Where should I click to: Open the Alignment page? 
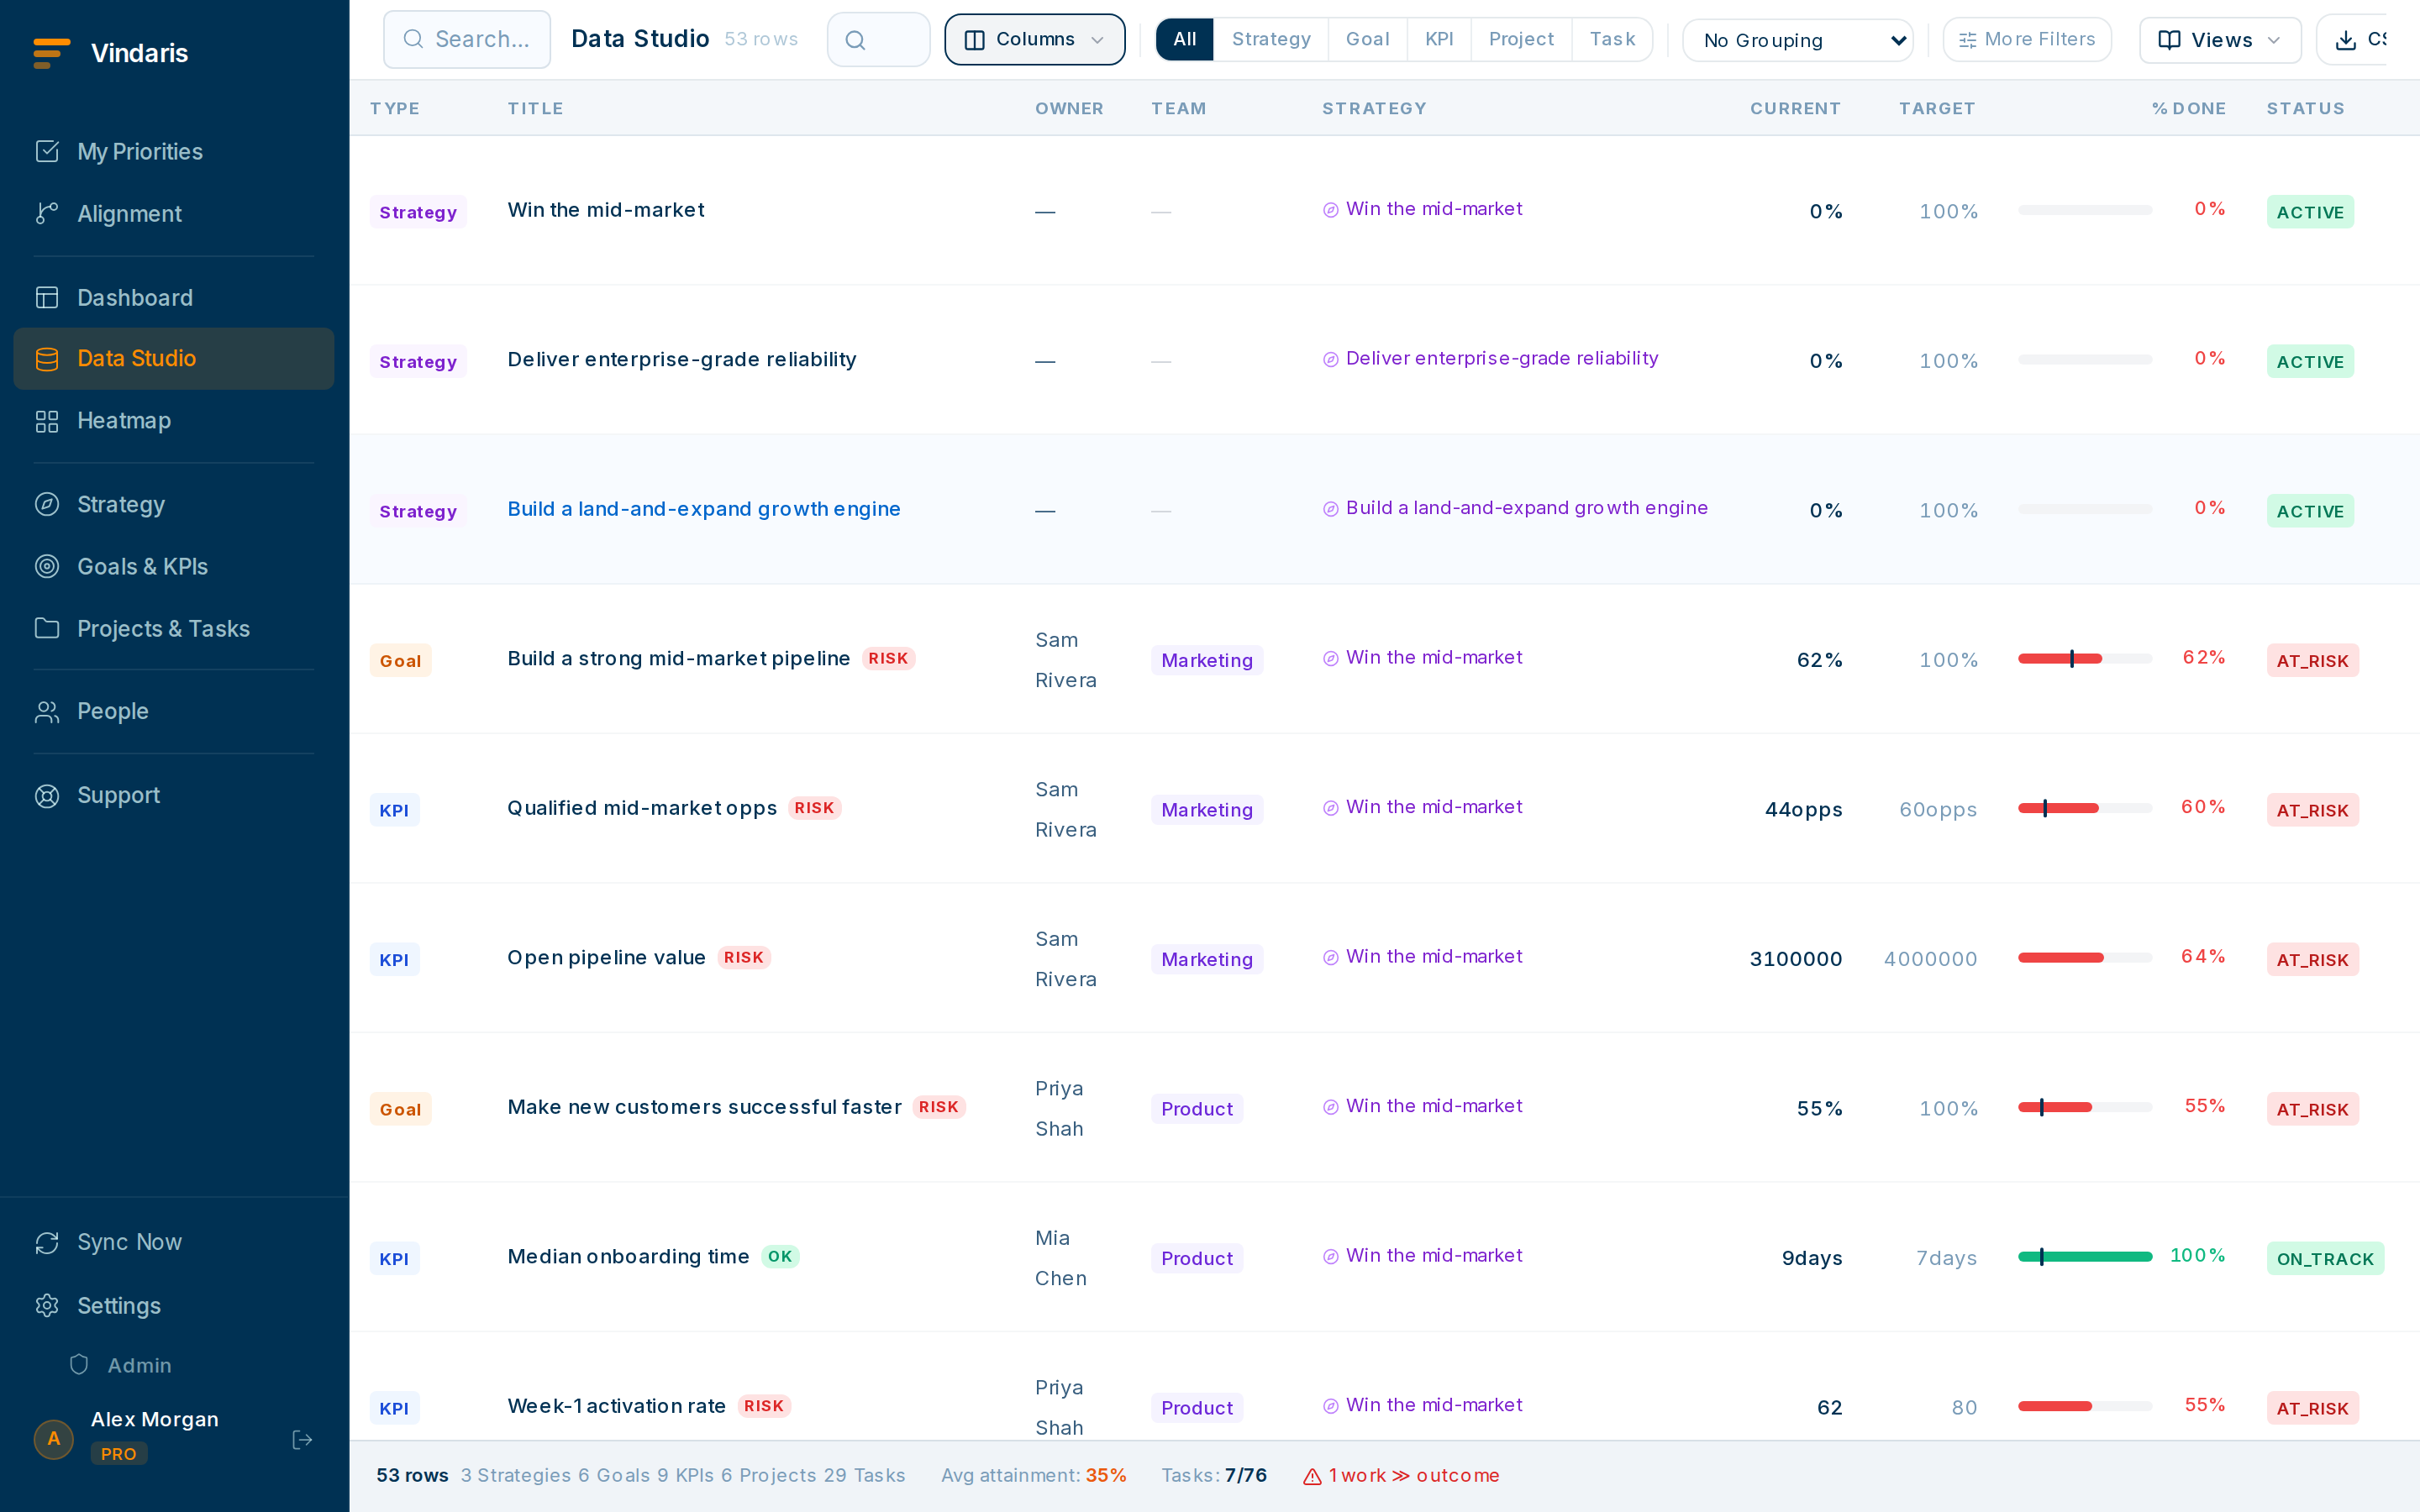[x=174, y=213]
